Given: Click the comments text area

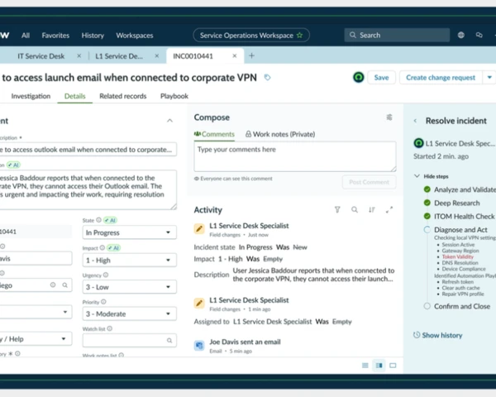Looking at the screenshot, I should click(295, 156).
